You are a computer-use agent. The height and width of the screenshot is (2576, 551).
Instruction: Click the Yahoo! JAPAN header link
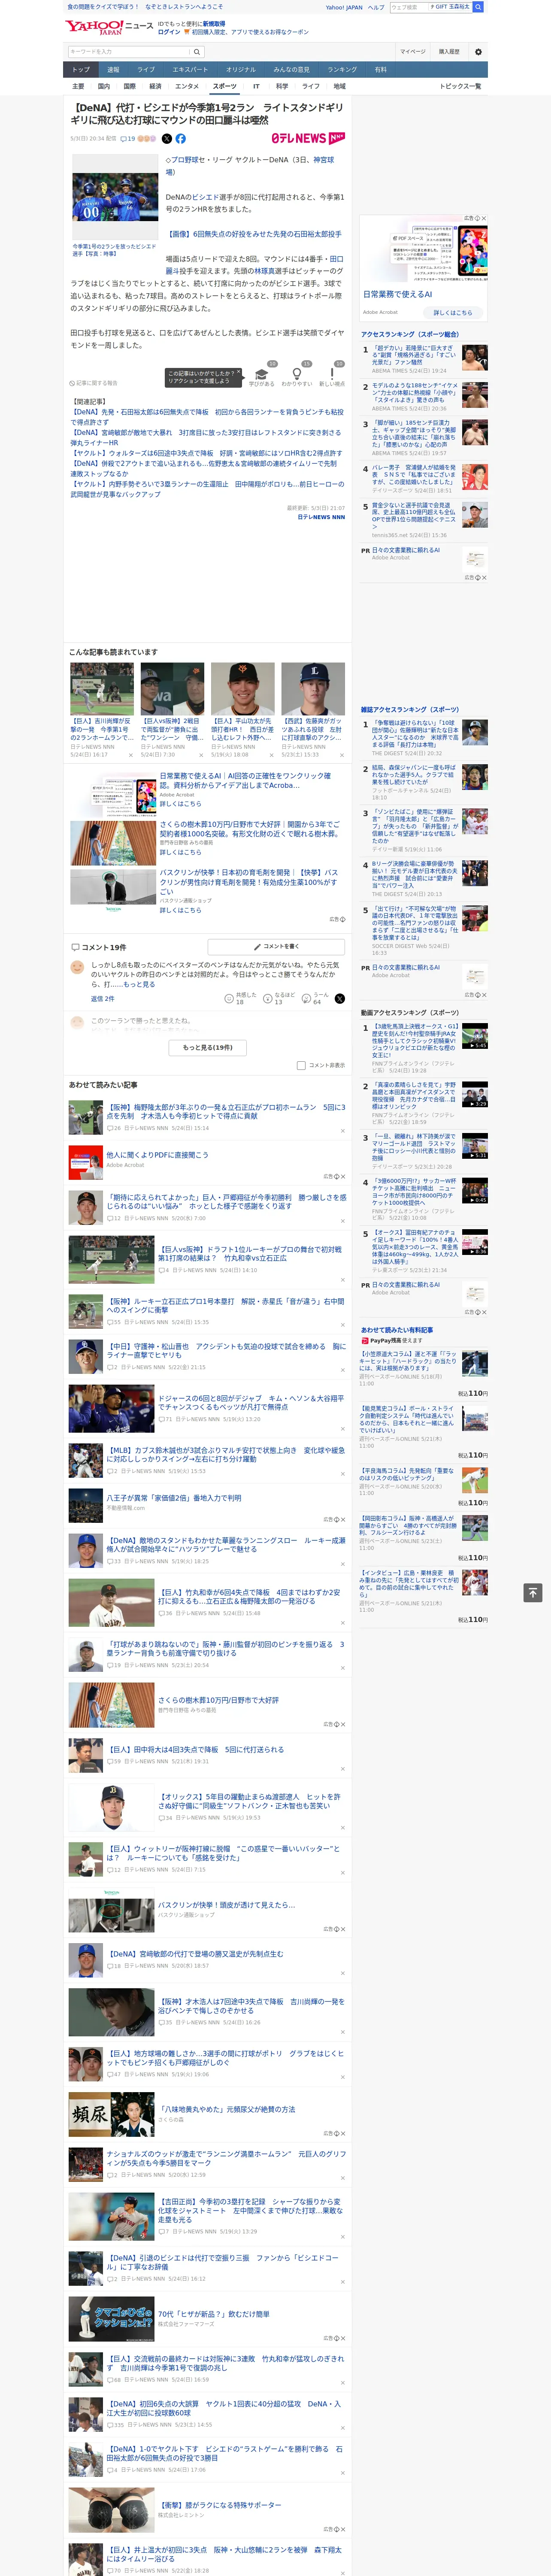(344, 7)
